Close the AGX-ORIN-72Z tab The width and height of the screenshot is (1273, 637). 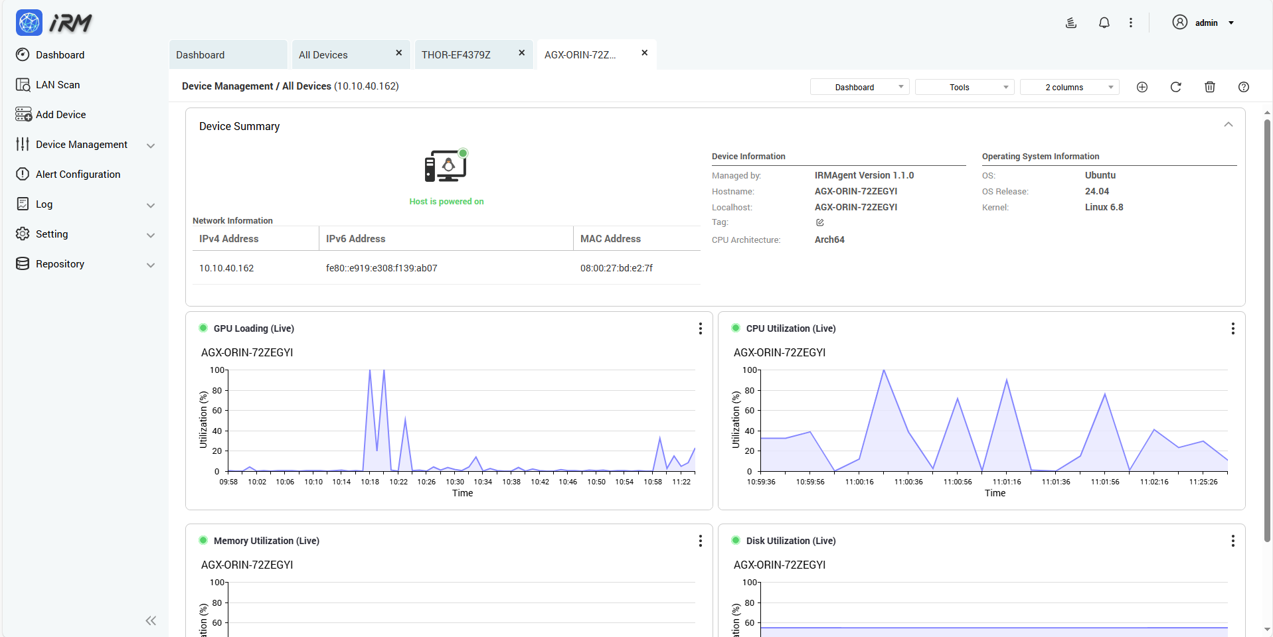(644, 52)
